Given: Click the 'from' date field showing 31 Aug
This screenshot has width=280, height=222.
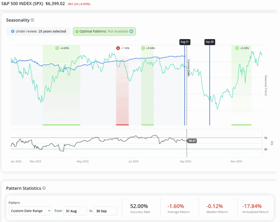Looking at the screenshot, I should [x=75, y=211].
